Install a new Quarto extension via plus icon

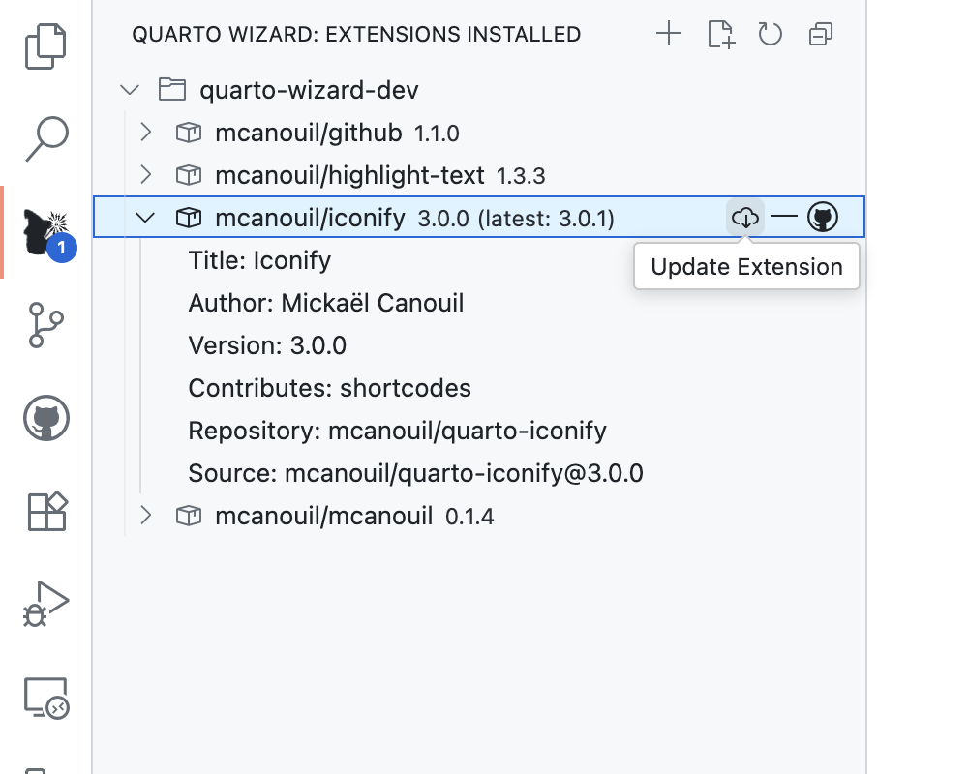(669, 34)
